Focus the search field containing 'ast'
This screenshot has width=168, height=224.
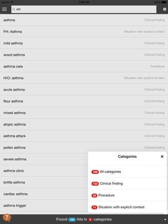[x=84, y=9]
